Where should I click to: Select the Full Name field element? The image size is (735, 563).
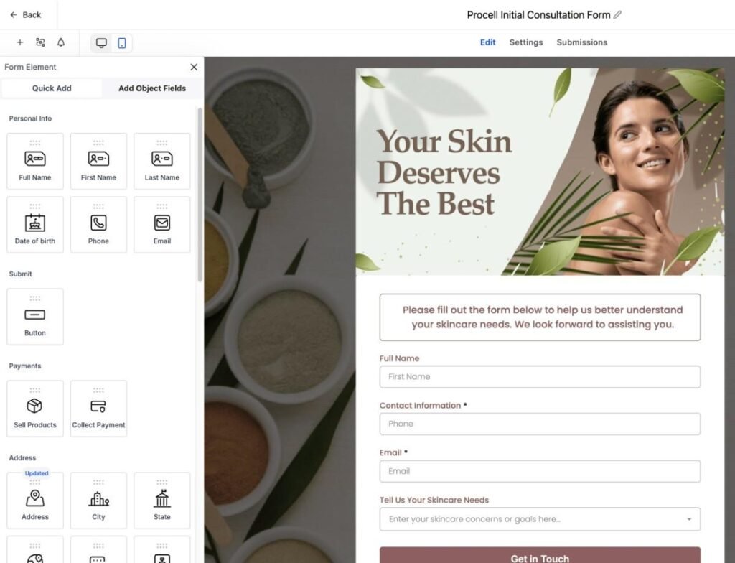[35, 162]
